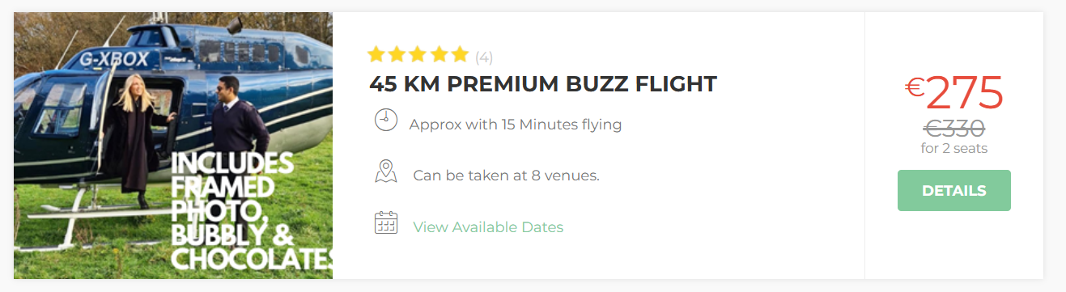Click the fourth gold rating star
This screenshot has height=292, width=1066.
439,55
